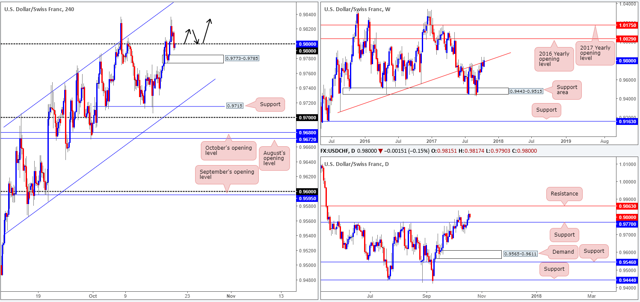This screenshot has height=302, width=640.
Task: Click the 0.9443-0.9515 weekly zone label
Action: pyautogui.click(x=525, y=91)
